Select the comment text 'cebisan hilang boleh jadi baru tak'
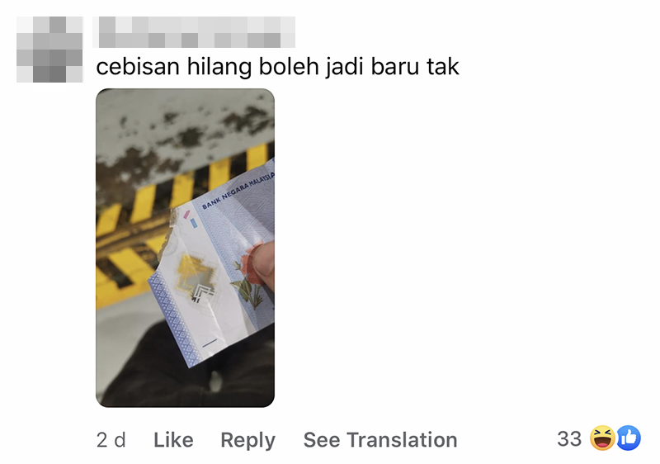The image size is (660, 464). pyautogui.click(x=277, y=67)
